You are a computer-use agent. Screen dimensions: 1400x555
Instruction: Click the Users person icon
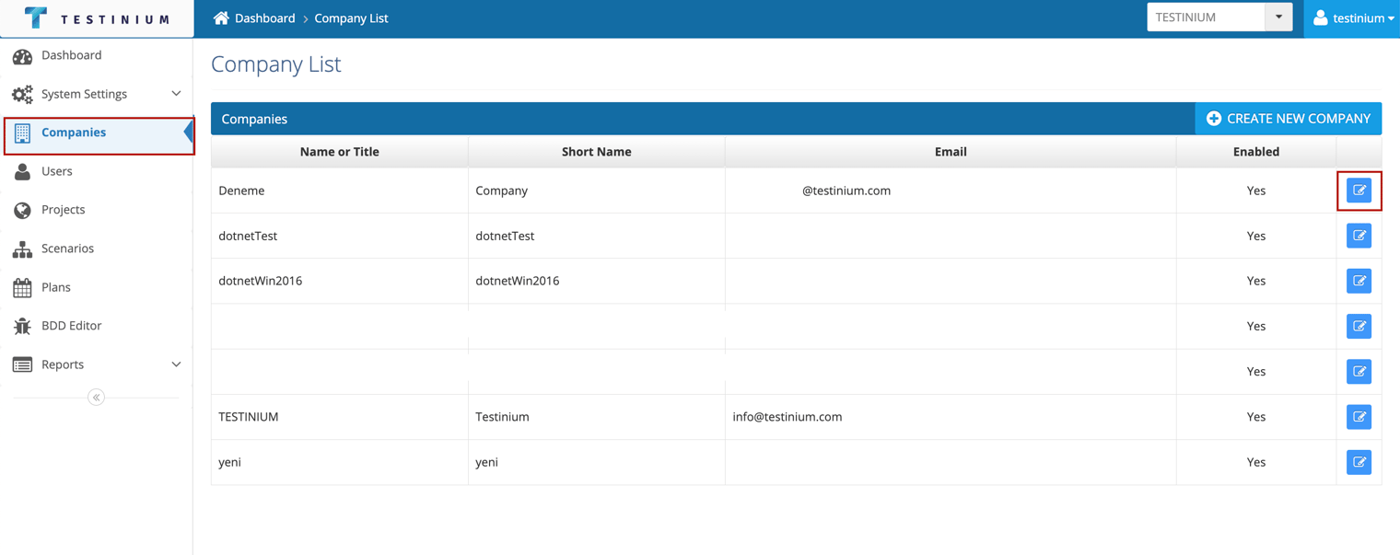pos(22,171)
